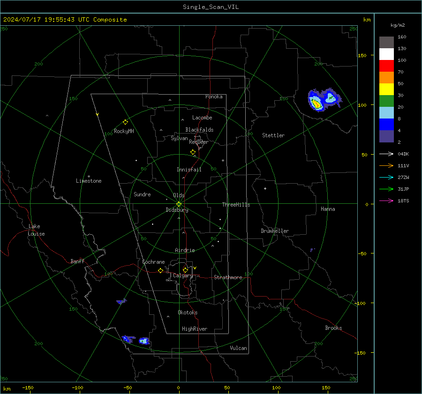Viewport: 422px width, 394px height.
Task: Click the 18TS legend text
Action: point(403,201)
